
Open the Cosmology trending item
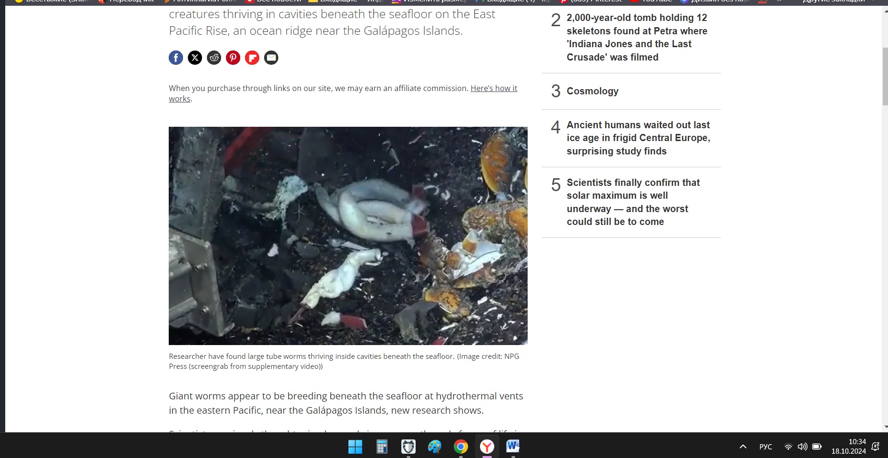[x=592, y=91]
